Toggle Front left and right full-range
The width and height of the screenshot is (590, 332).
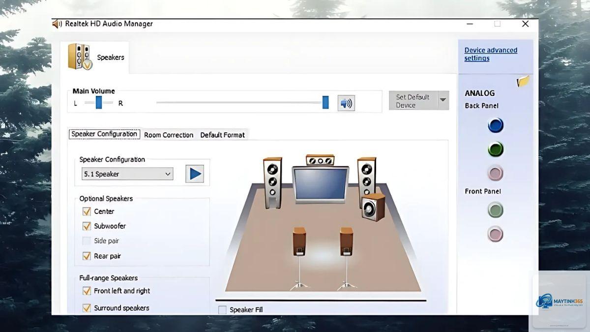point(87,291)
